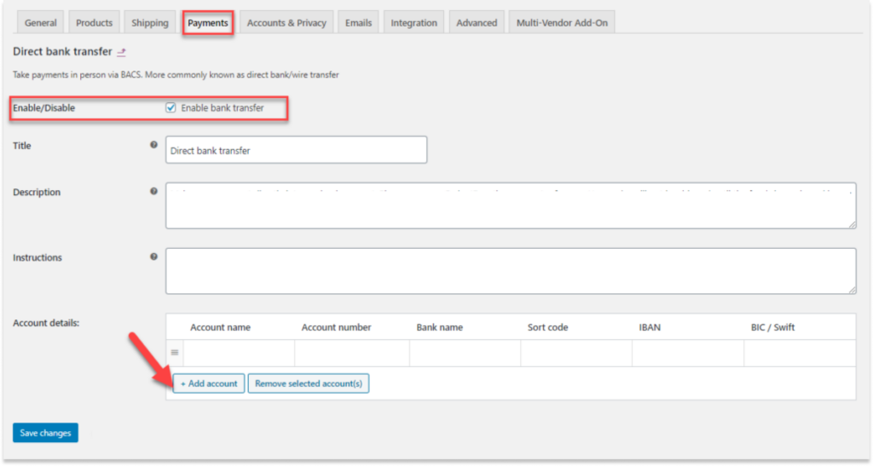
Task: Click inside the Instructions text area
Action: pyautogui.click(x=510, y=271)
